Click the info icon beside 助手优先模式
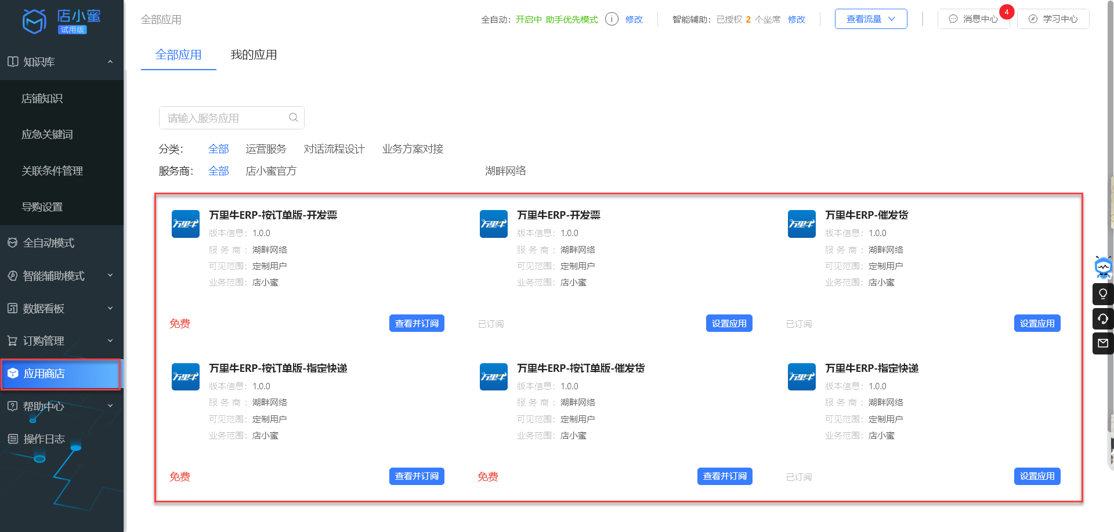 pos(612,19)
